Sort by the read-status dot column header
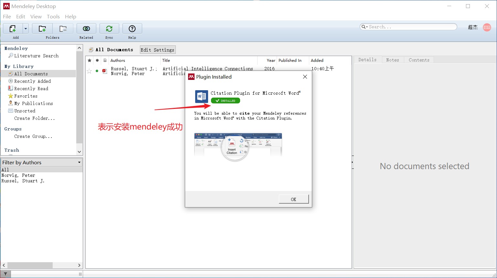Image resolution: width=497 pixels, height=278 pixels. [x=97, y=60]
